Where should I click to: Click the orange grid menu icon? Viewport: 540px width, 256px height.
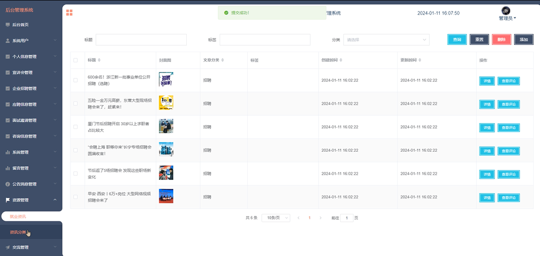[69, 13]
